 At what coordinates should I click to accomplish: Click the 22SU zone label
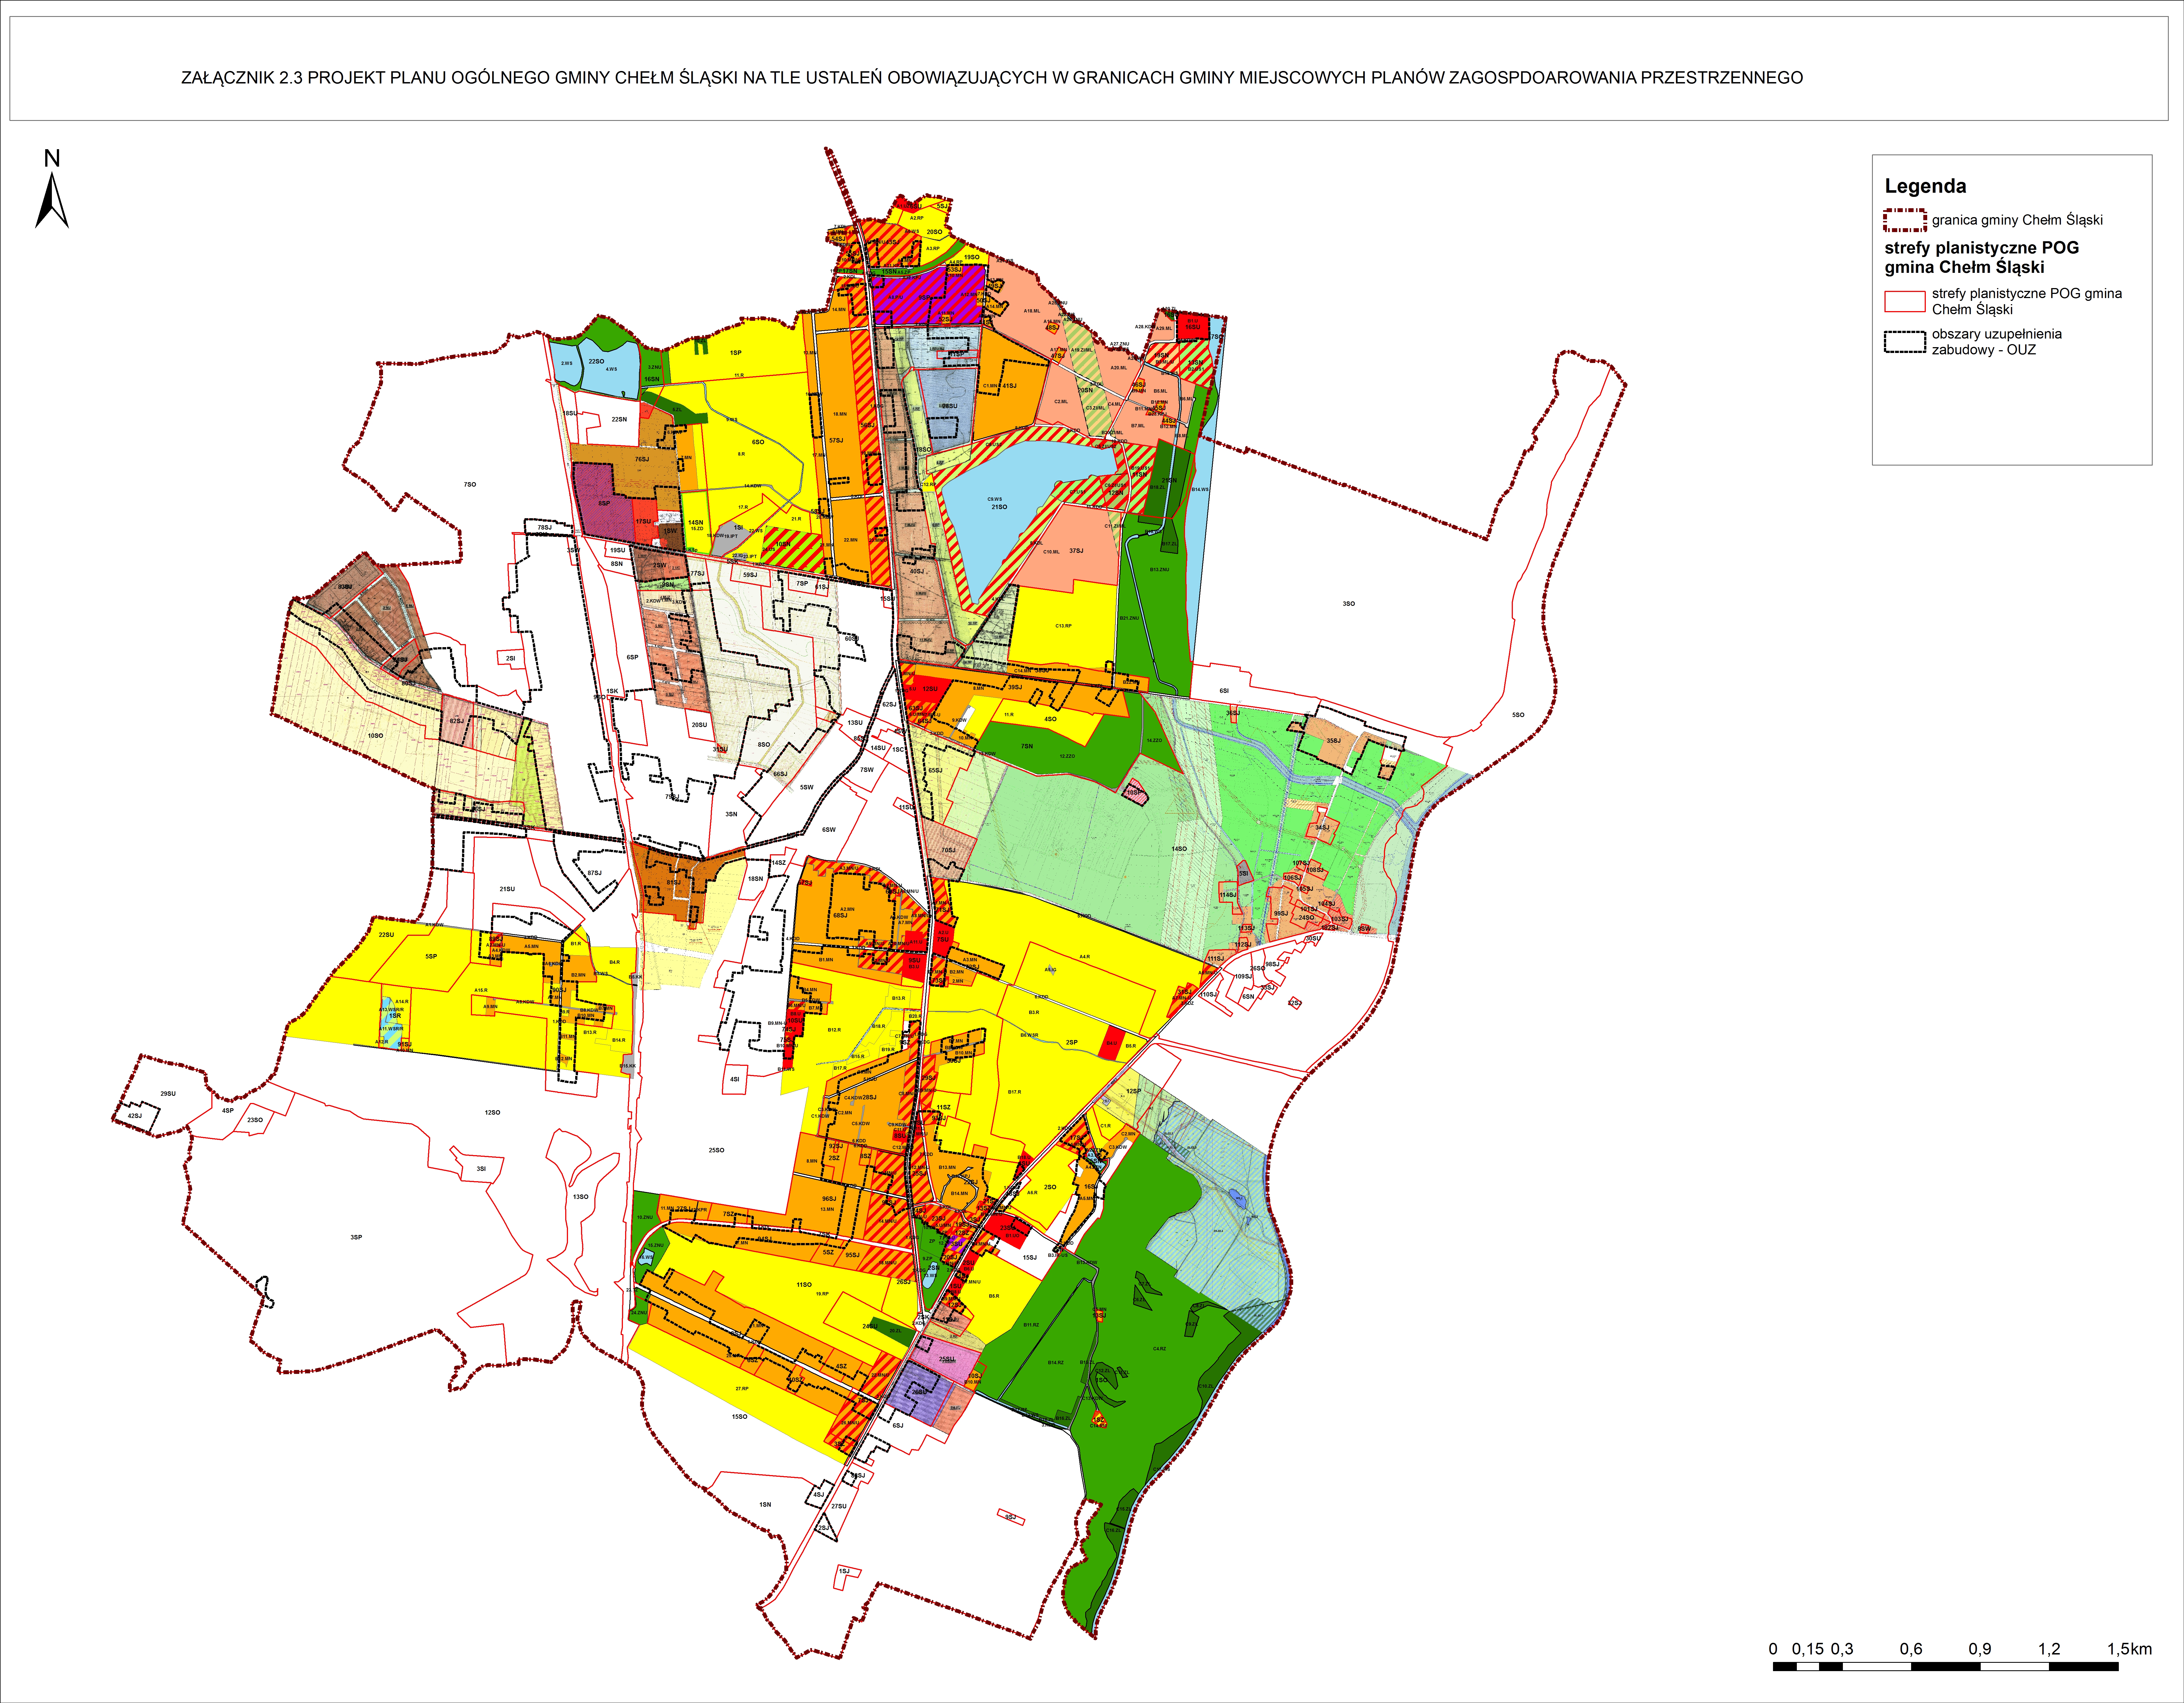[386, 935]
